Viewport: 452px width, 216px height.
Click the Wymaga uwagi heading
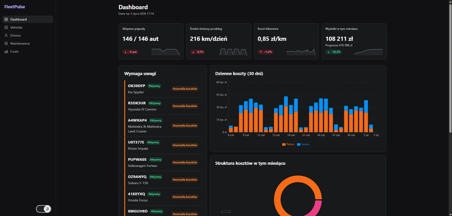[x=140, y=74]
